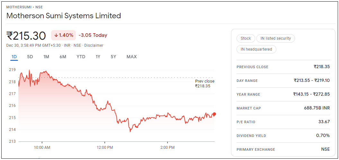Switch chart to 1M range
Screen dimensions: 339x160
[x=46, y=57]
